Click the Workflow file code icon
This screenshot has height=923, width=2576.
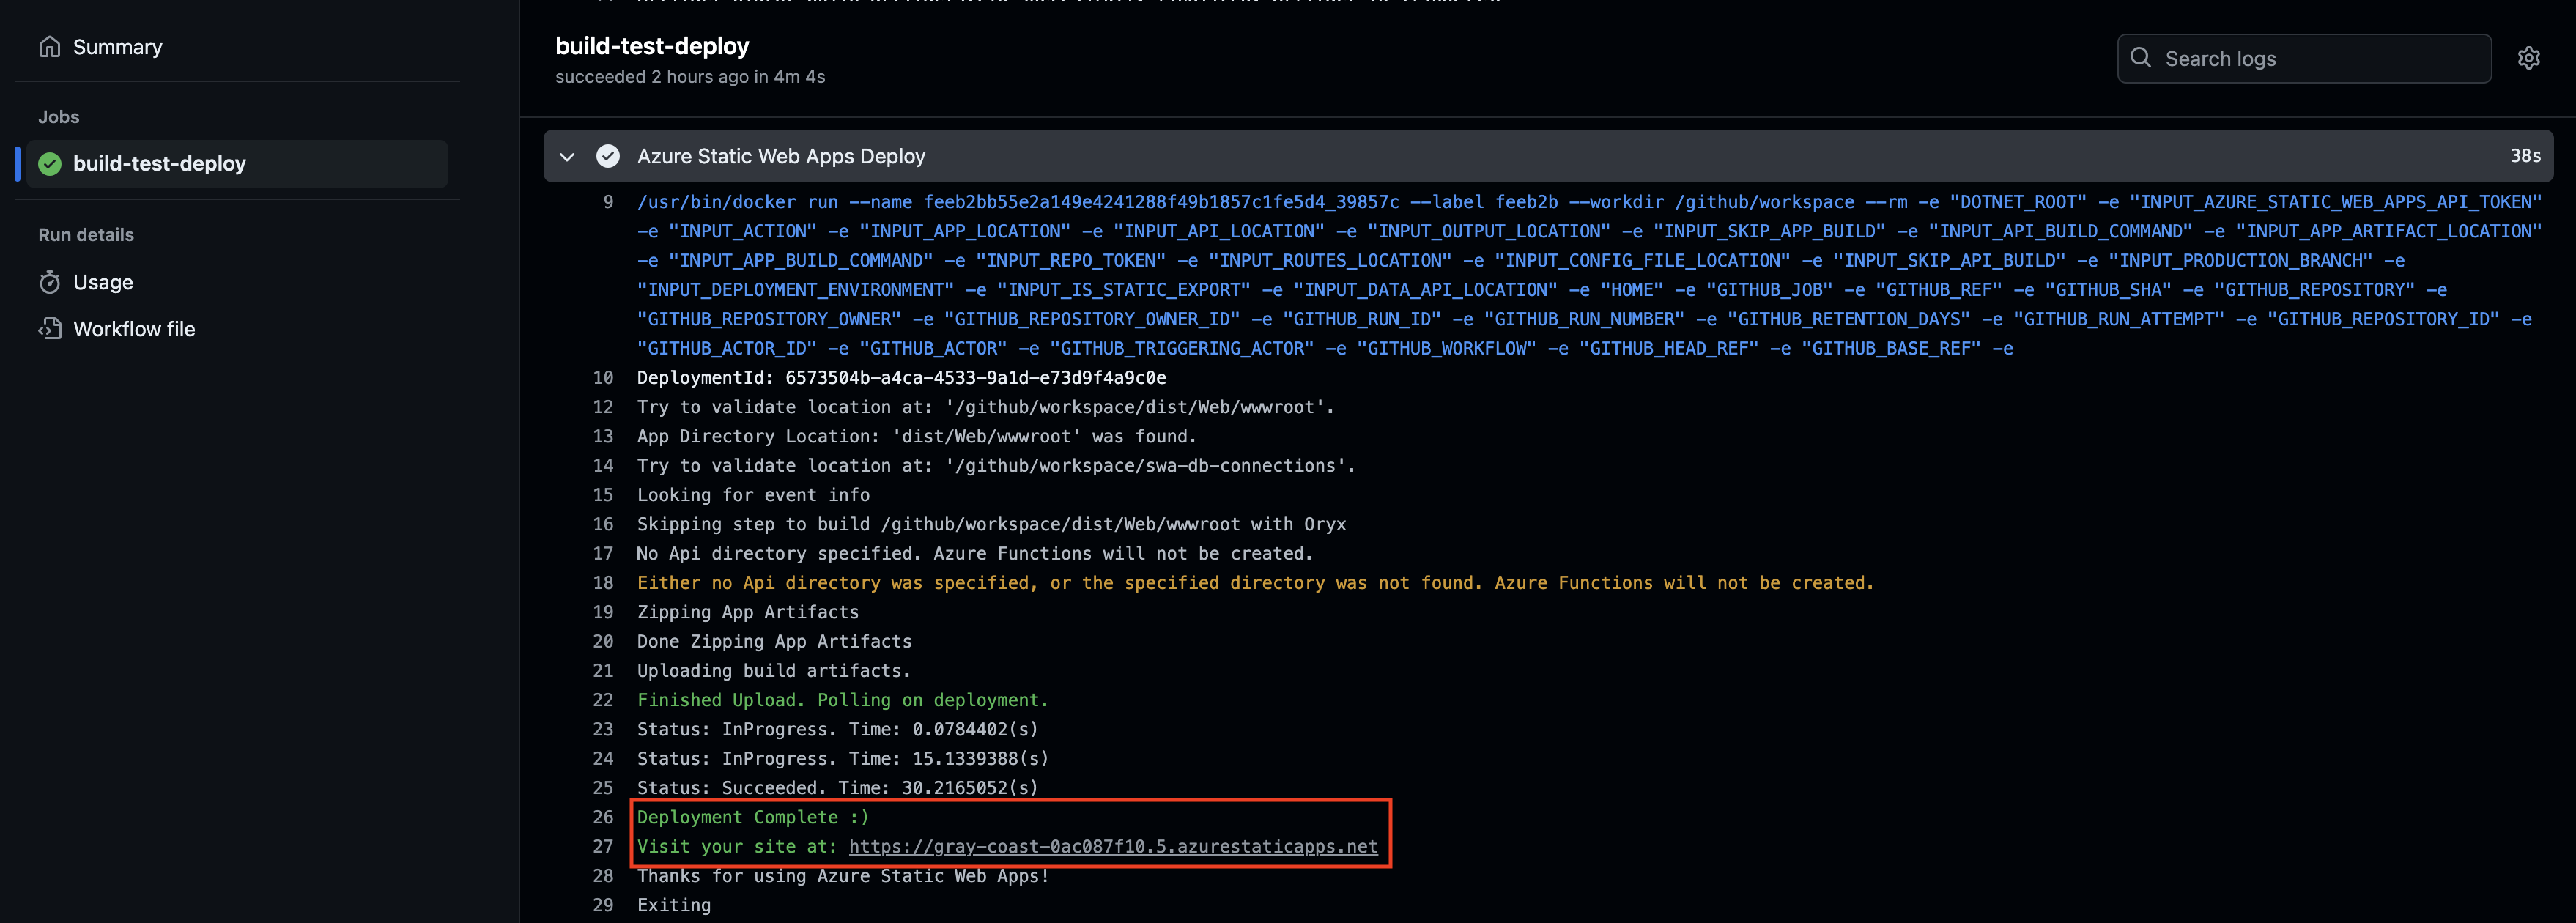(x=50, y=329)
